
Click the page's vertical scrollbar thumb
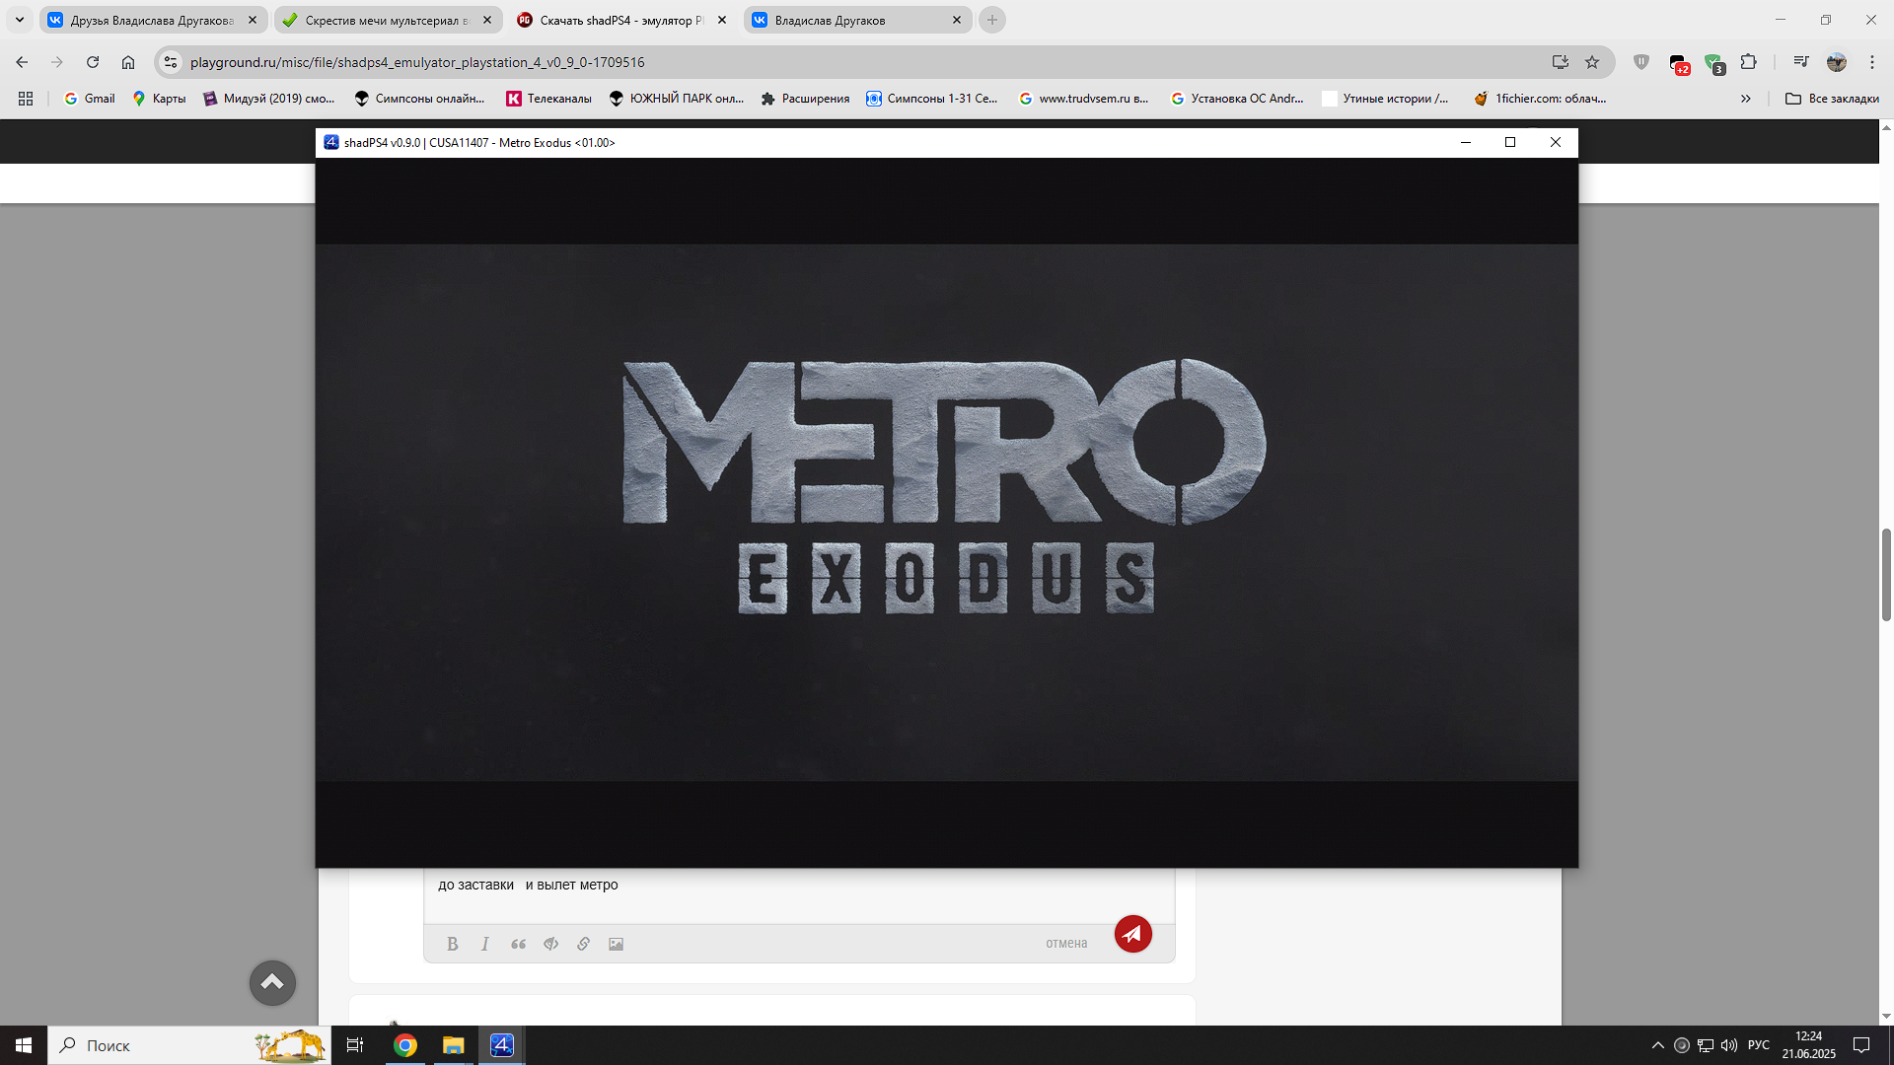(1886, 574)
